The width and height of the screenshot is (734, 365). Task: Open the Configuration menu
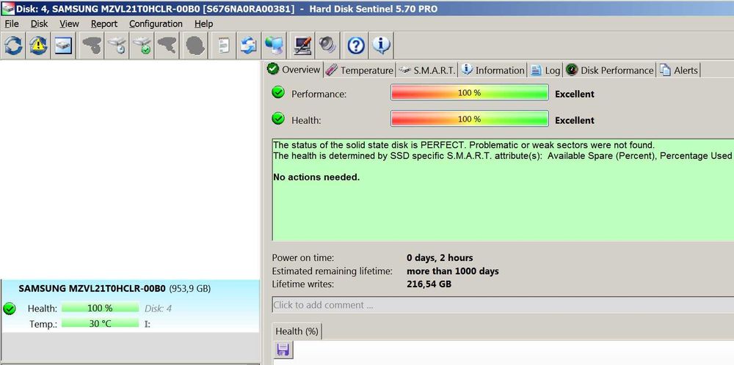click(156, 23)
